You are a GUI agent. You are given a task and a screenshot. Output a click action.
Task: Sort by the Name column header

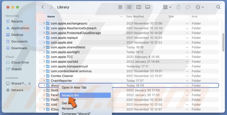pyautogui.click(x=51, y=16)
